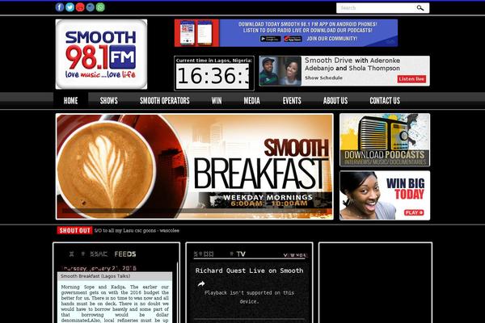485x323 pixels.
Task: Click the feed date Thursday January line
Action: tap(99, 268)
